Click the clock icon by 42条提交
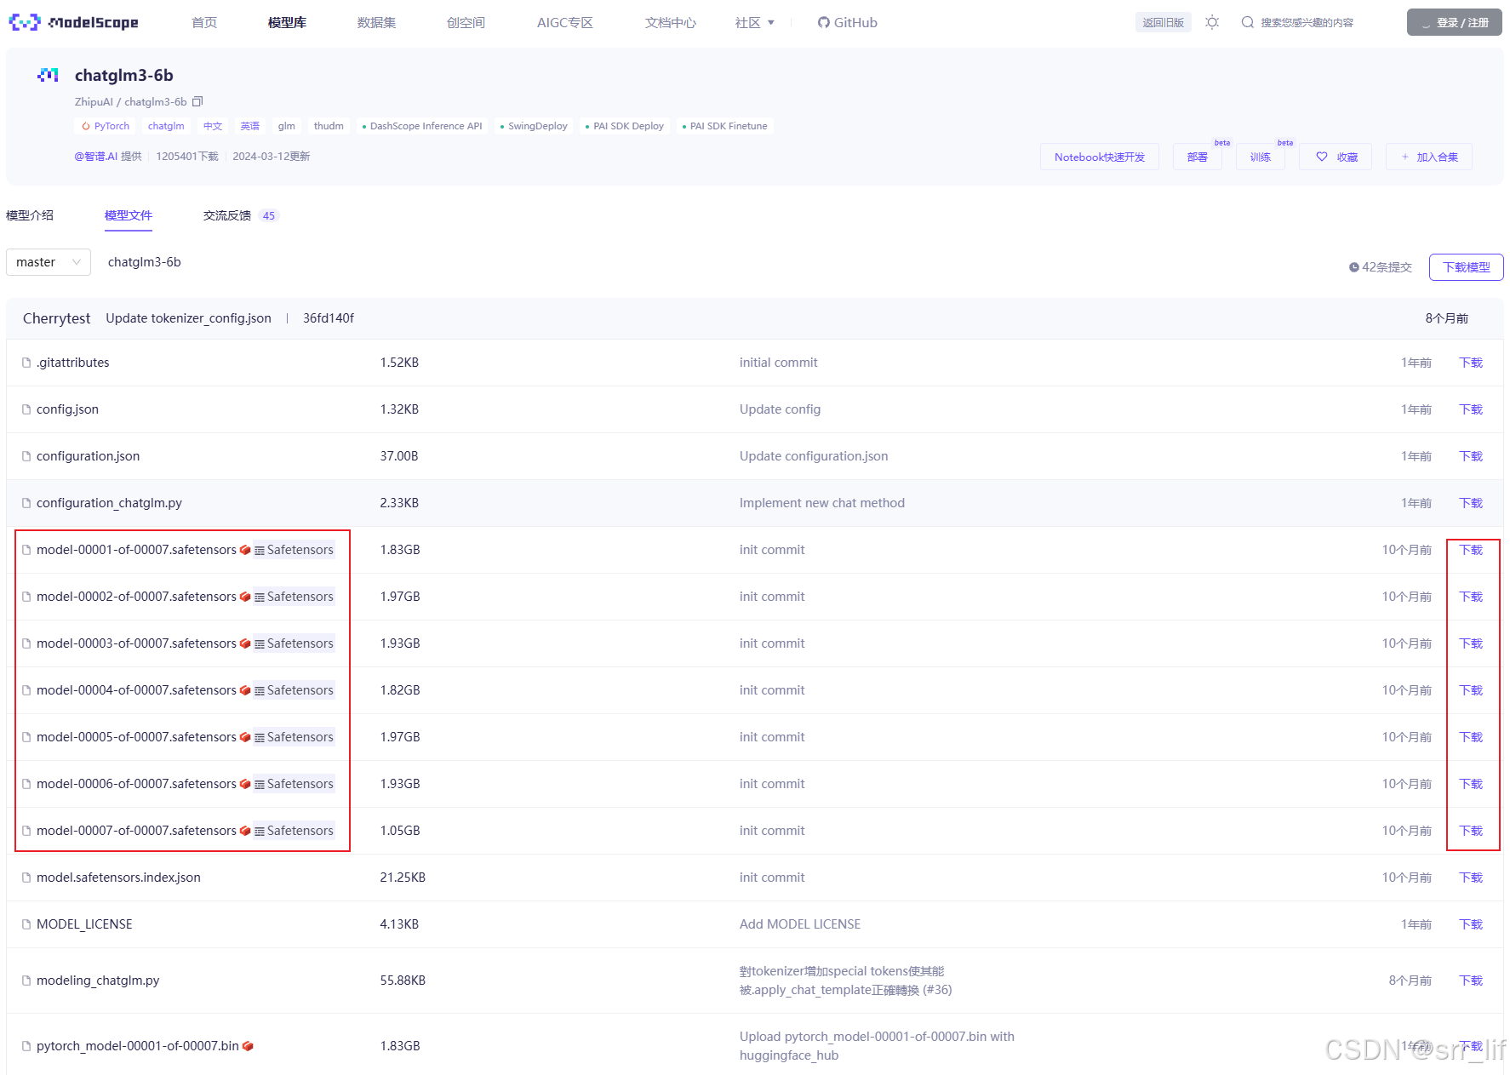Screen dimensions: 1510x1075 pos(1353,267)
